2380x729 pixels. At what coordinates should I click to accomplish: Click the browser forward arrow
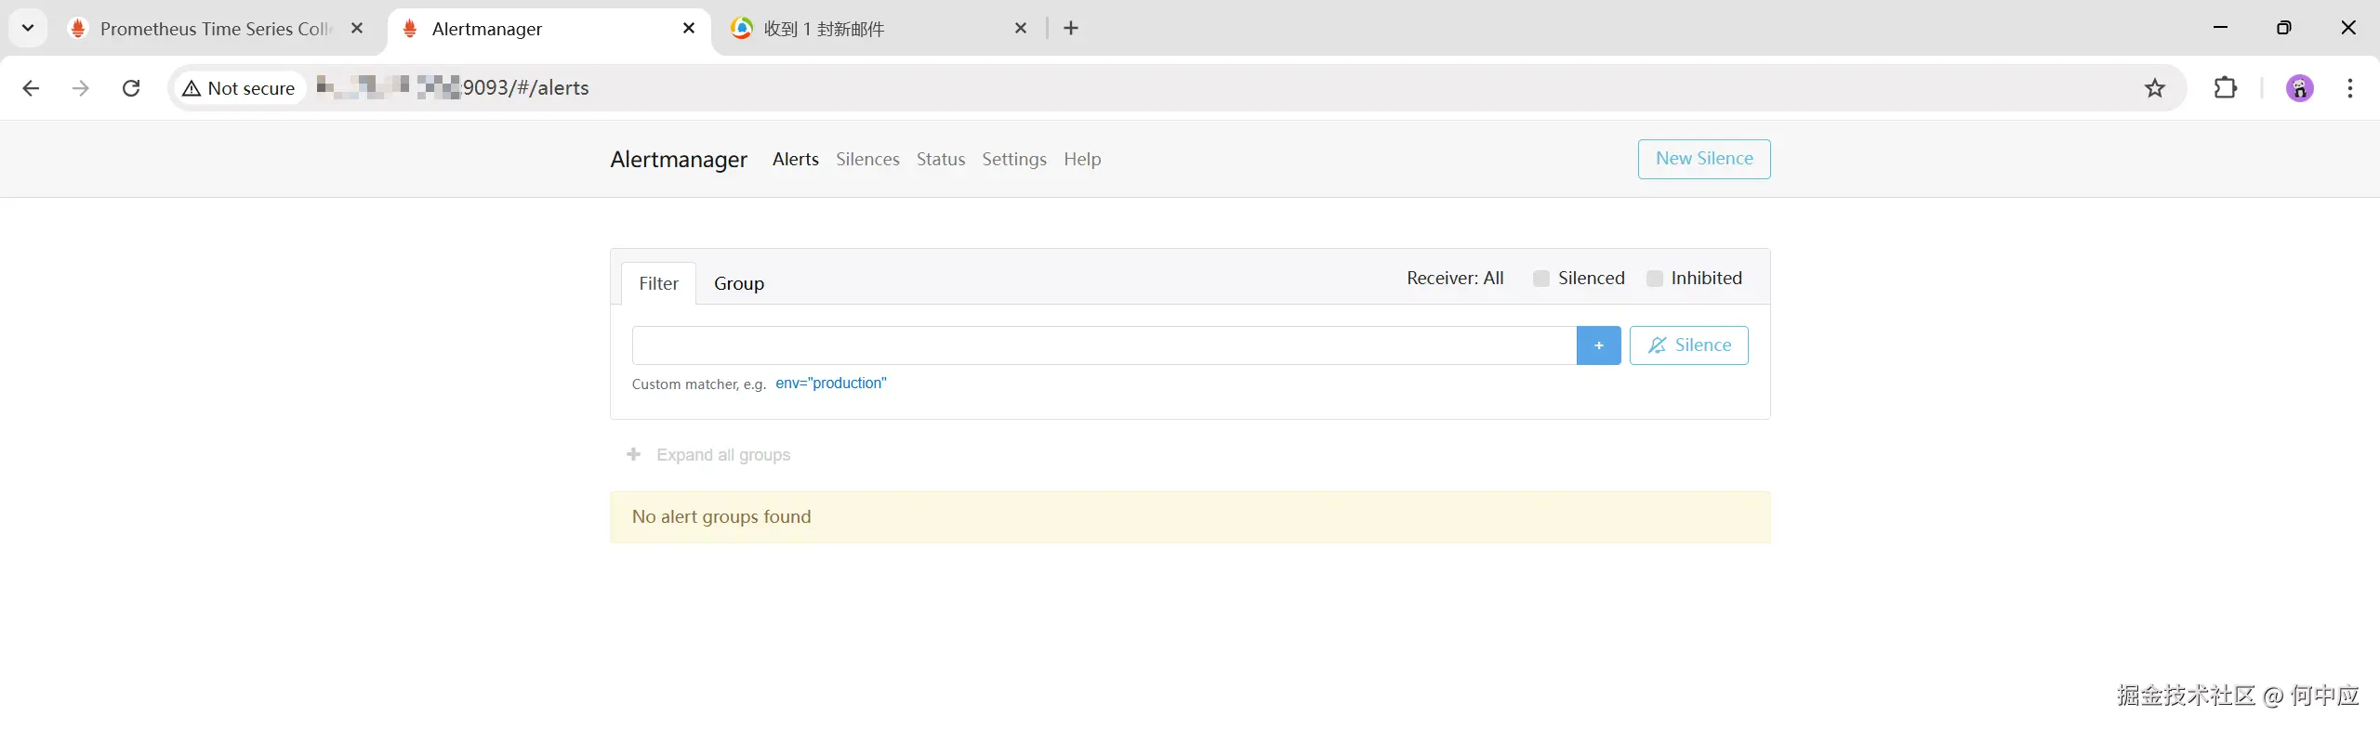(x=81, y=88)
